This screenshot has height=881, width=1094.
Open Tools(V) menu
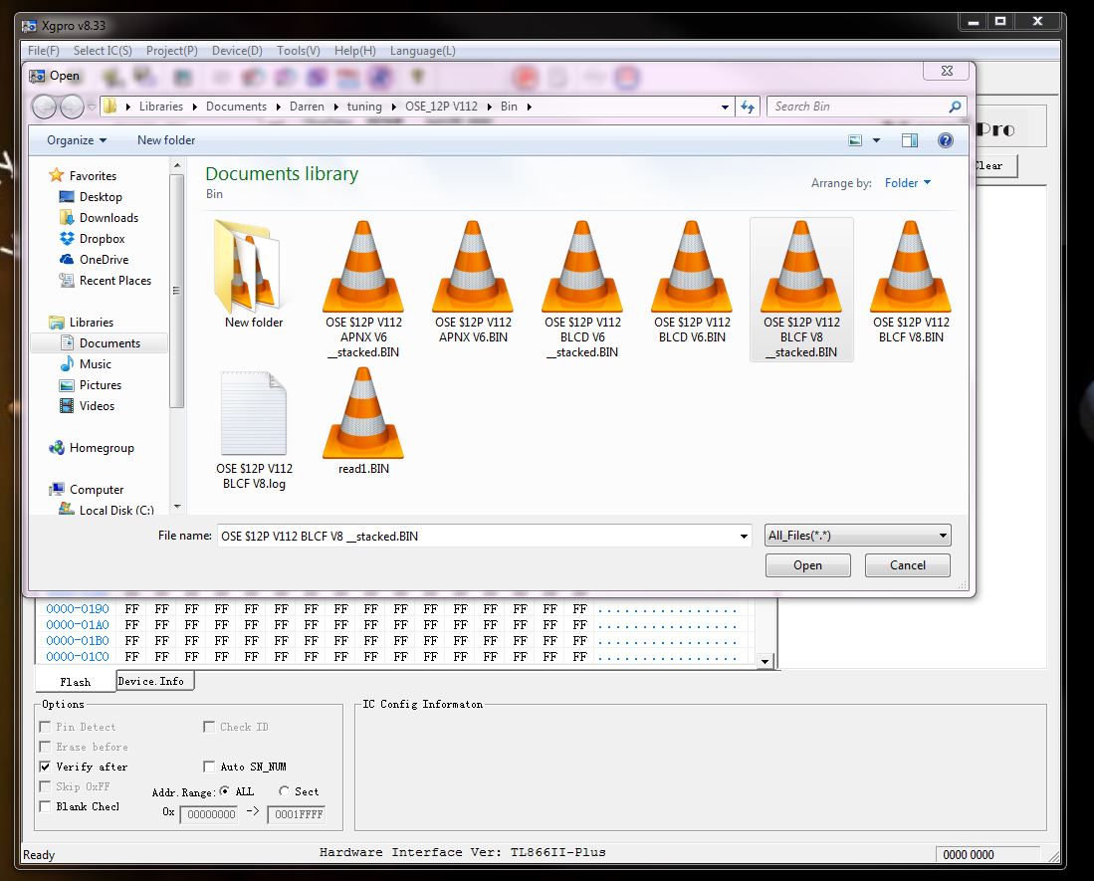[298, 51]
